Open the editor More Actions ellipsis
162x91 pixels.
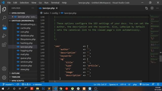157,8
